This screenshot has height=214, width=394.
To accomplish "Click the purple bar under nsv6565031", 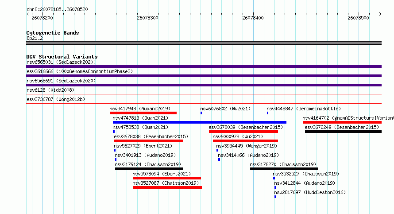I will 204,66.
